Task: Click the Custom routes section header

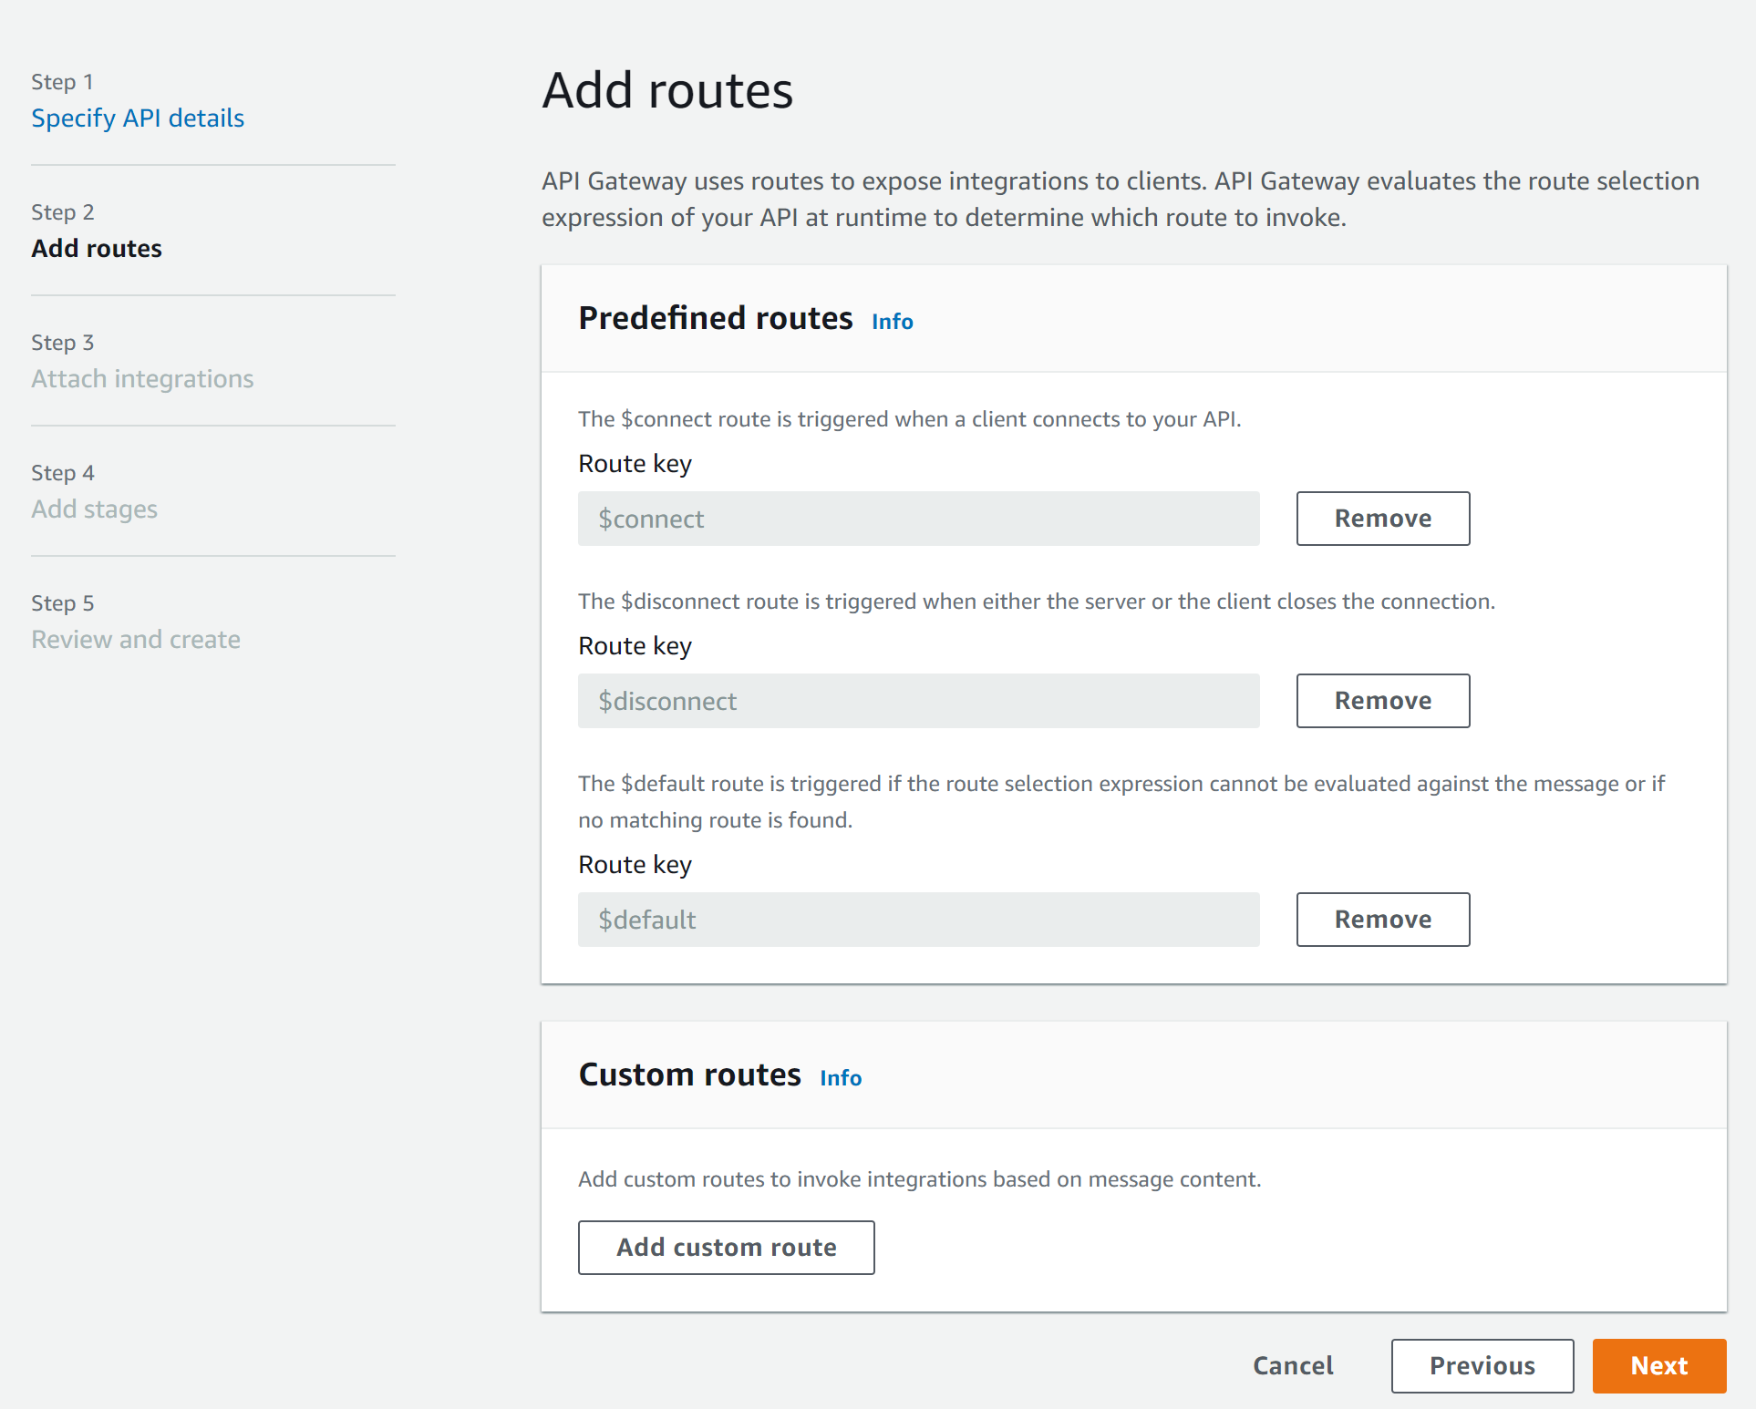Action: point(689,1075)
